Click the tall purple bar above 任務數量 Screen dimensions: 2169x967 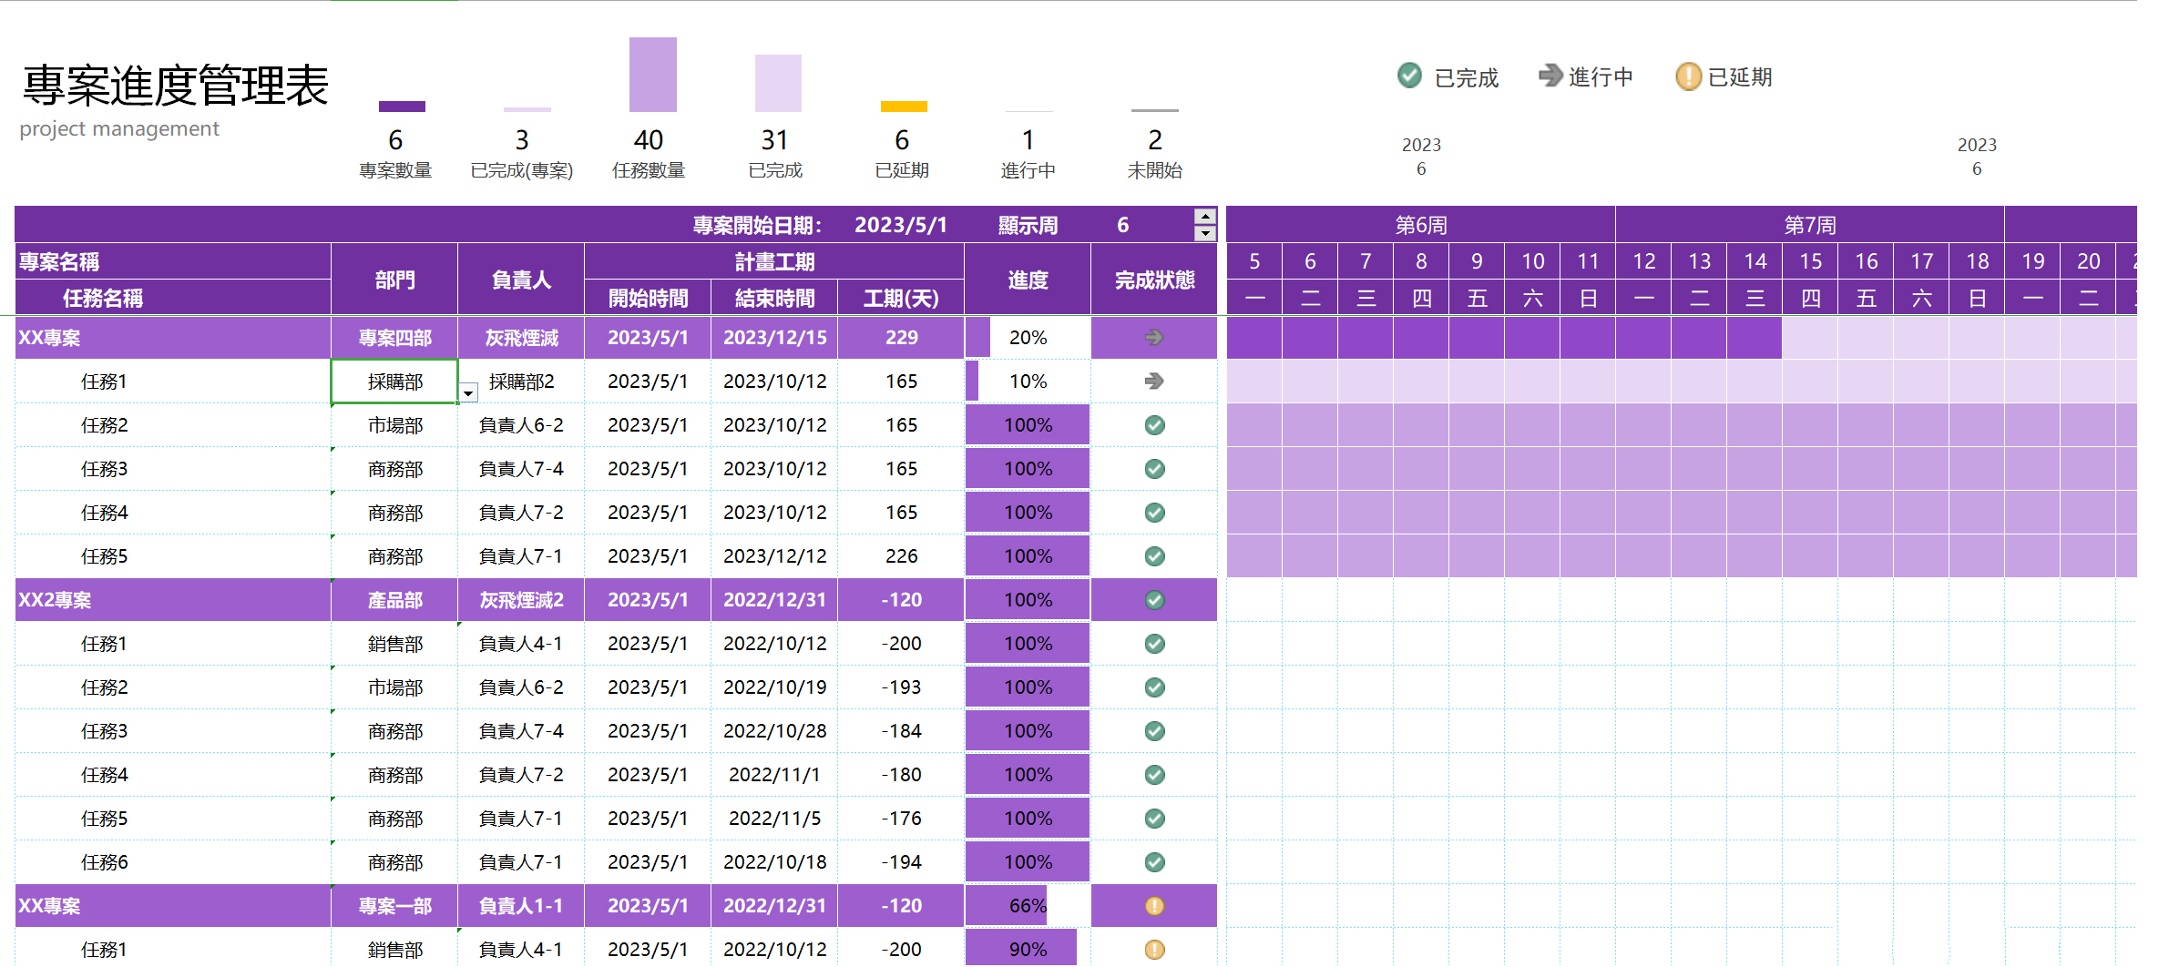coord(652,75)
